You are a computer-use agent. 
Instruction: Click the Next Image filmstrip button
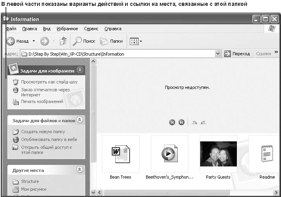[181, 123]
